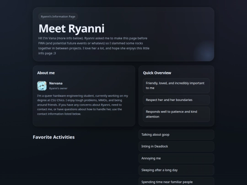The image size is (247, 185).
Task: Click the "Talking about goop" item
Action: (176, 135)
